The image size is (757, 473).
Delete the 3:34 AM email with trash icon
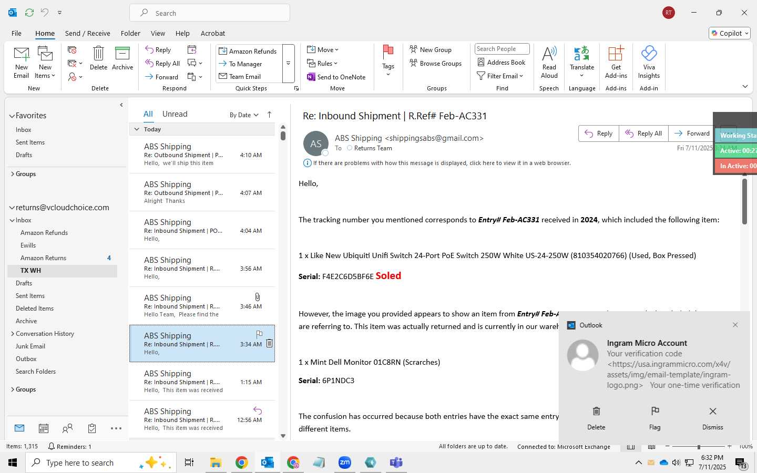(x=269, y=344)
